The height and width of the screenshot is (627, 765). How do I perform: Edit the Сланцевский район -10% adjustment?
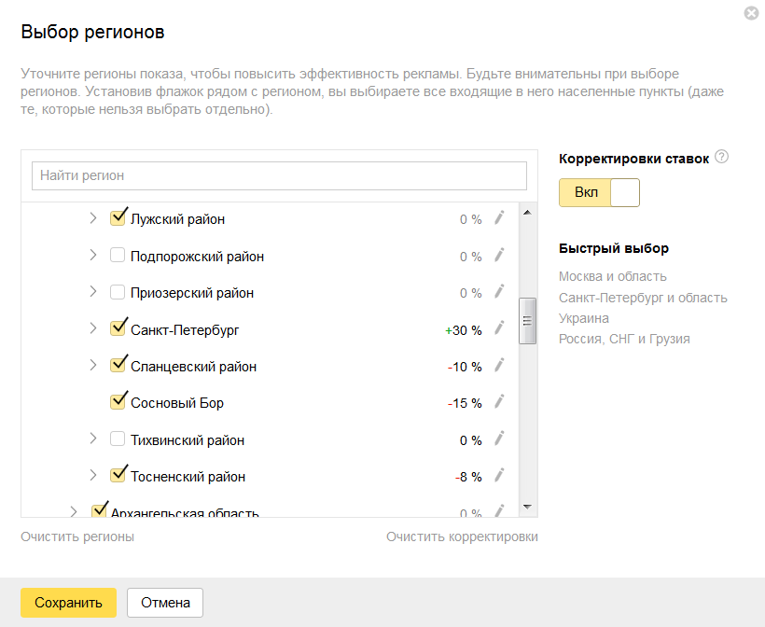pos(498,365)
